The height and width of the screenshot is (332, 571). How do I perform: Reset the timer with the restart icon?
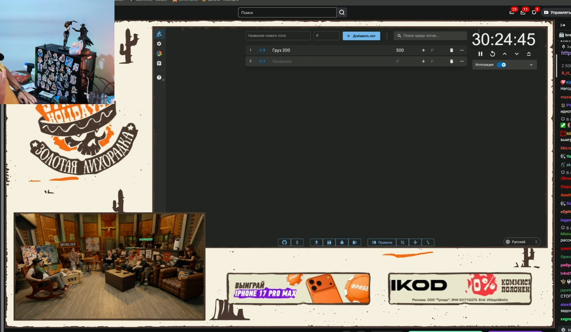tap(492, 54)
